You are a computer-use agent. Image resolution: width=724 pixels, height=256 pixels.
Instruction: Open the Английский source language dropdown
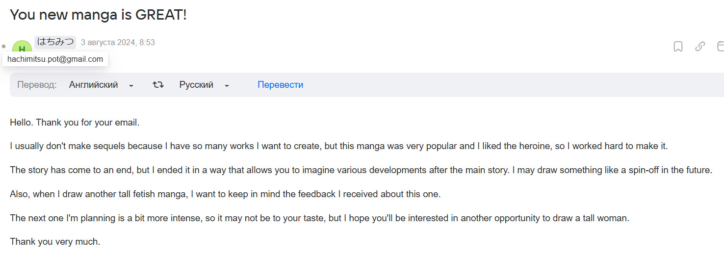(101, 85)
